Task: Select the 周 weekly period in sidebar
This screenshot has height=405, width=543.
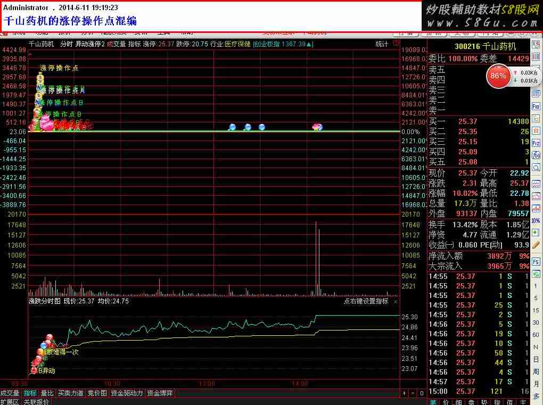Action: point(536,371)
